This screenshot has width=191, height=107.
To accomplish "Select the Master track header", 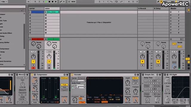I will click(177, 9).
